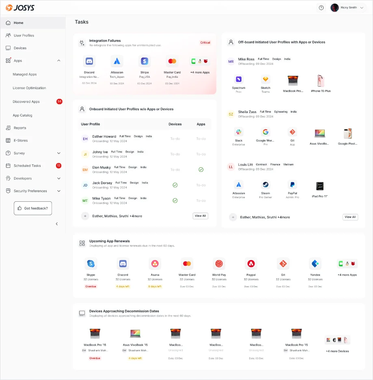Go to Home in the sidebar
Image resolution: width=373 pixels, height=380 pixels.
[33, 23]
